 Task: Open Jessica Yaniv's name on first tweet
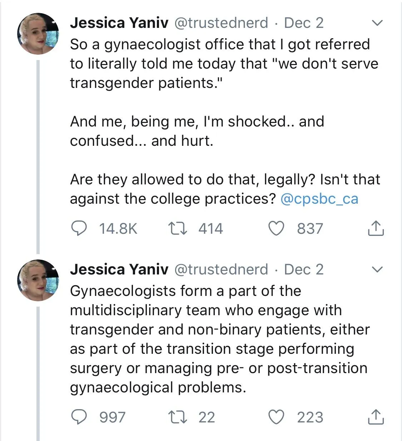click(119, 23)
